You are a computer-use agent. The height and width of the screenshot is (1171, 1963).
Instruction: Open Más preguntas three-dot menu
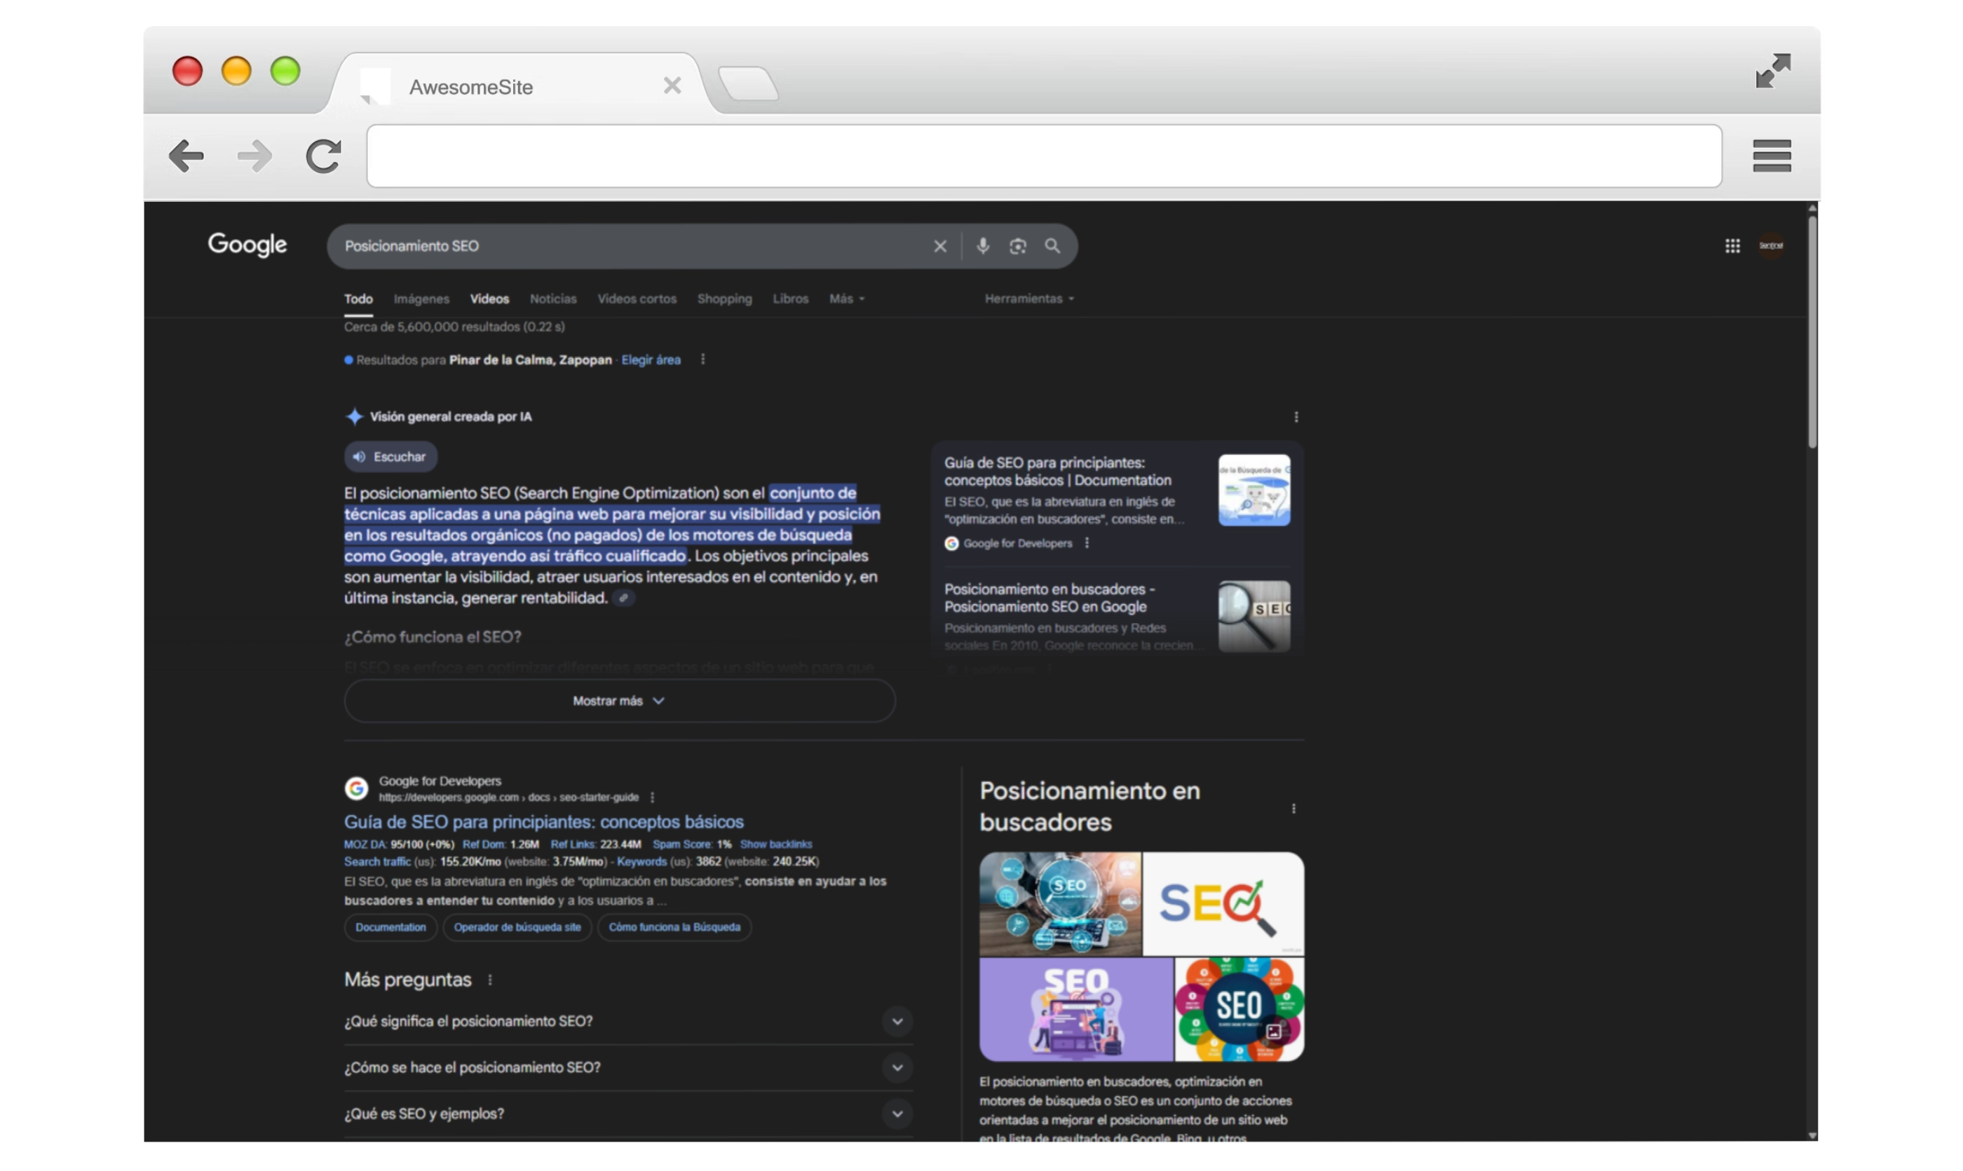coord(489,980)
